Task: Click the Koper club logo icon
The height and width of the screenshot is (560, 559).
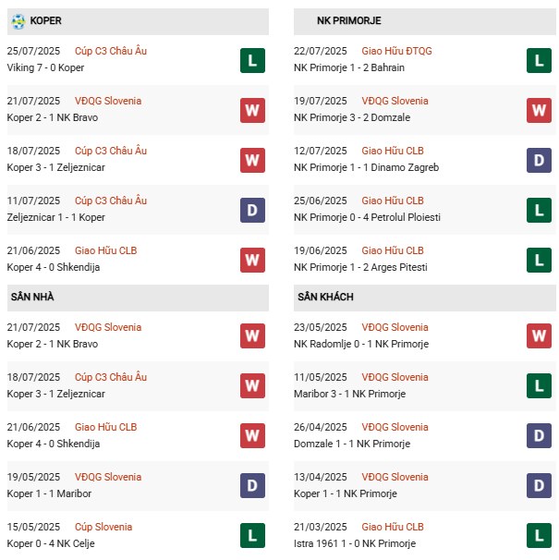Action: (x=18, y=20)
